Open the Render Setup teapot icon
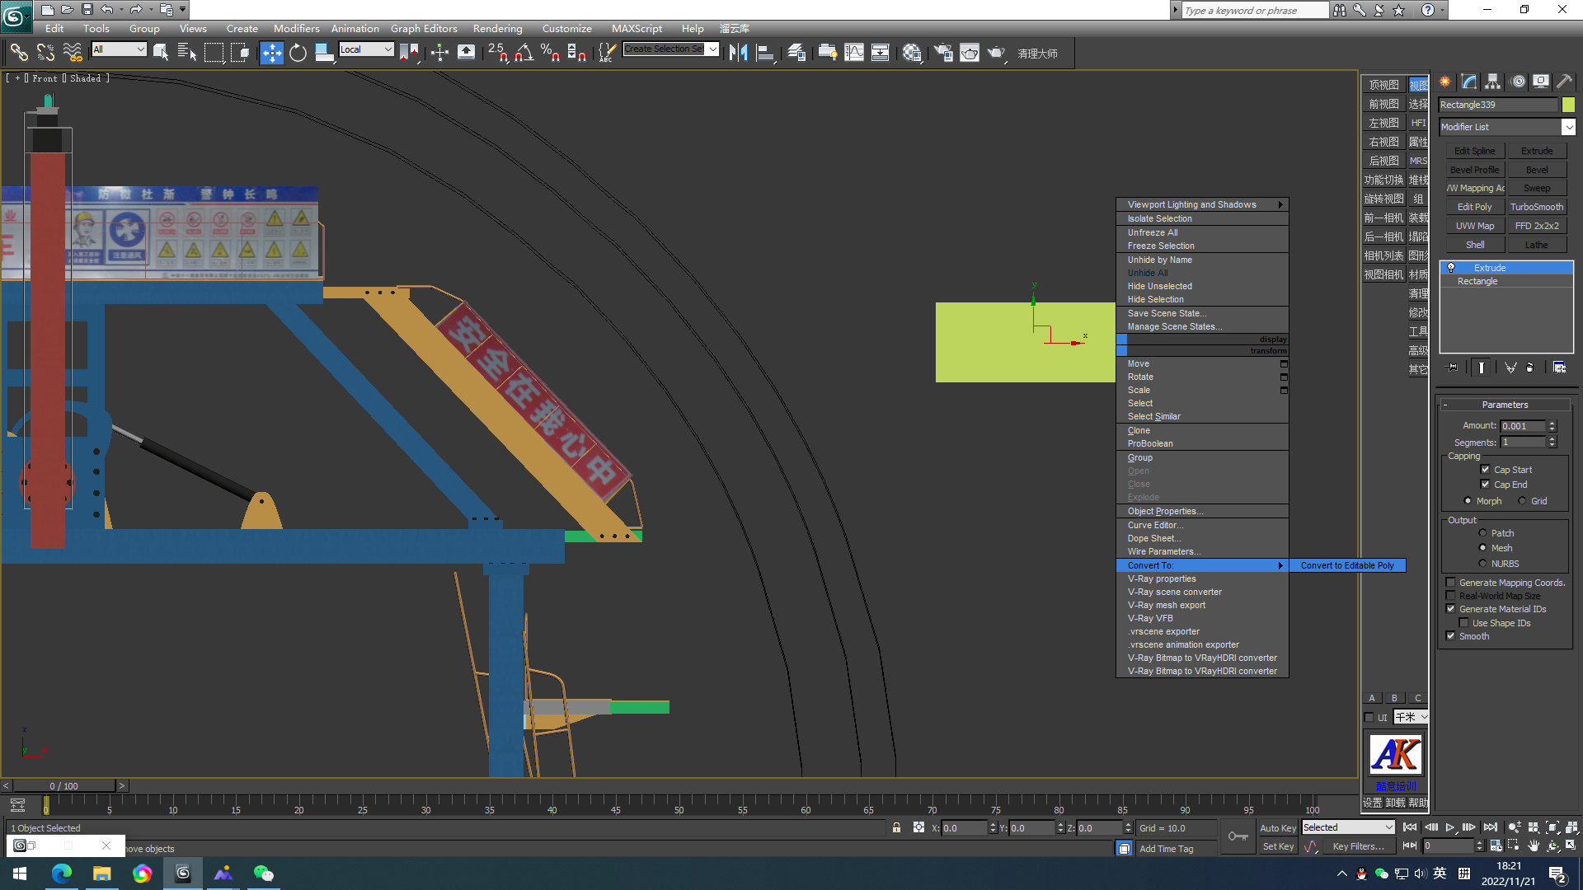1583x890 pixels. tap(943, 53)
